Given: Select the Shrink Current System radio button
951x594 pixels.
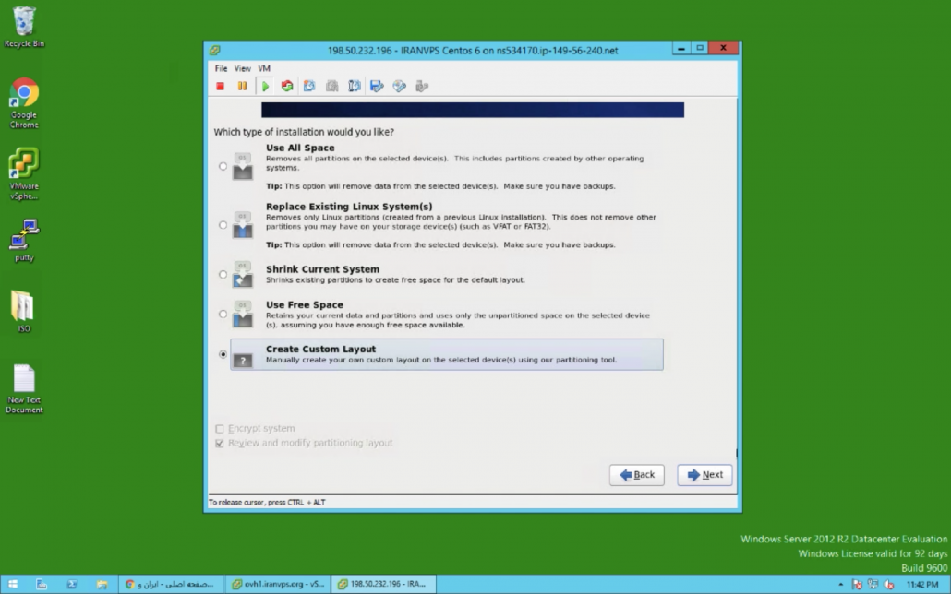Looking at the screenshot, I should [223, 274].
